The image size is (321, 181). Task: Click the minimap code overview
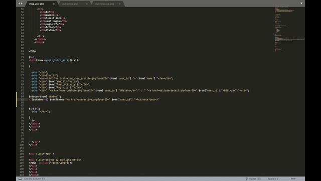click(x=289, y=29)
